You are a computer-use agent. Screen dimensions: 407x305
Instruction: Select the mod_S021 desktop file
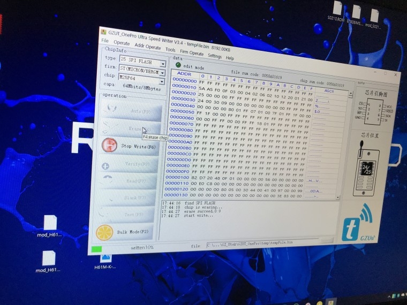pos(373,18)
